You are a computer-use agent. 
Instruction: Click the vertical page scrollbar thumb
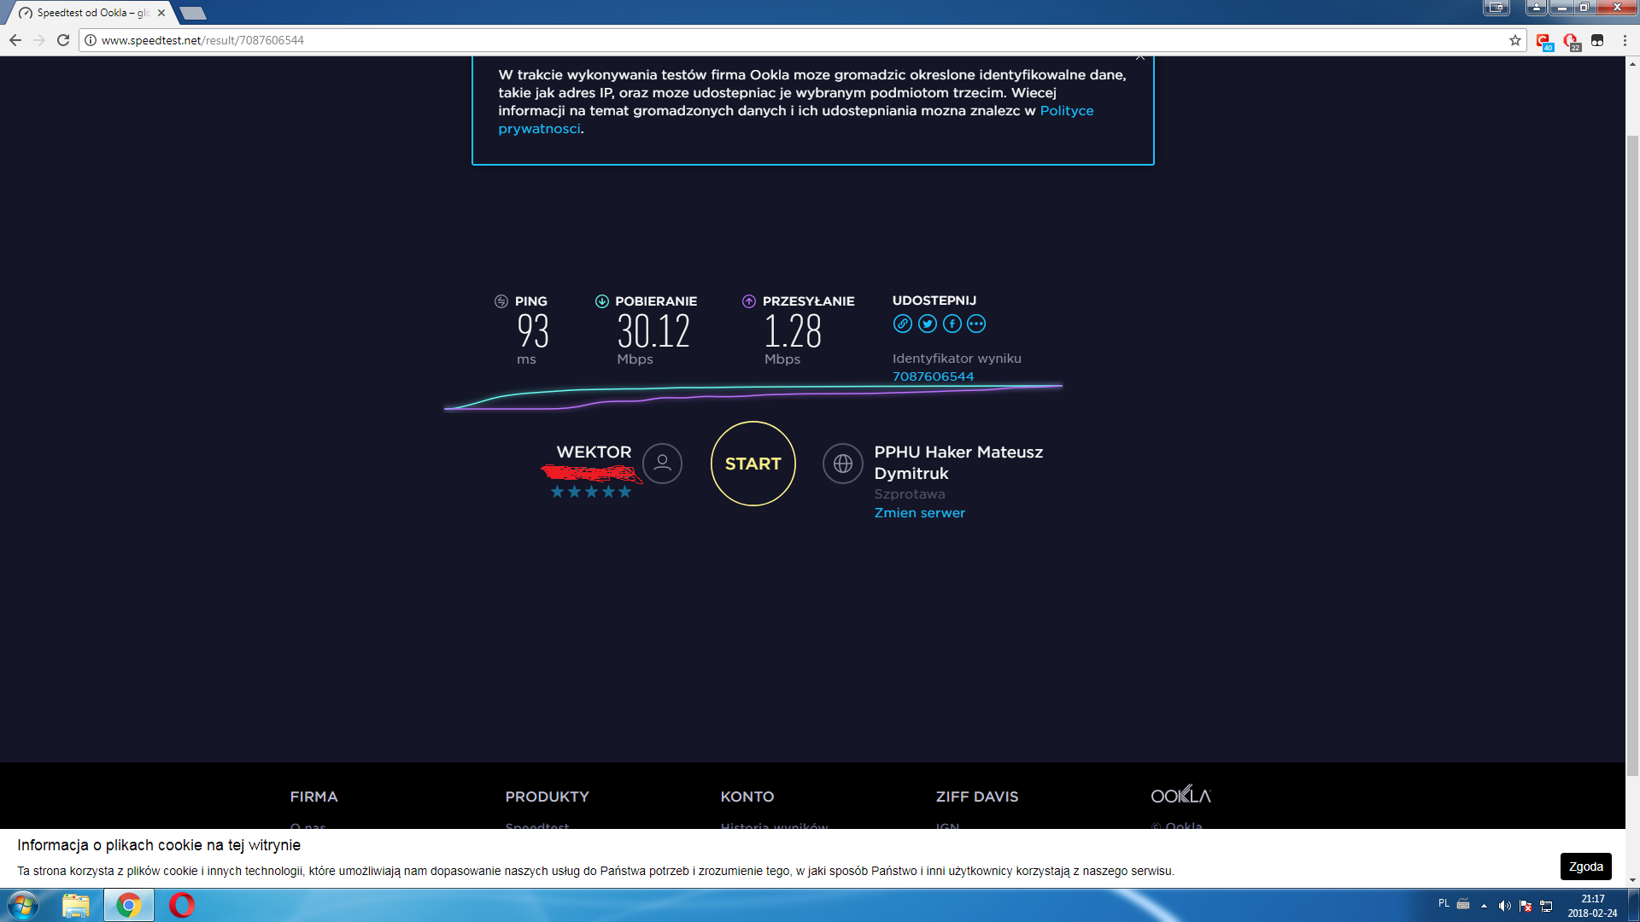[x=1632, y=455]
